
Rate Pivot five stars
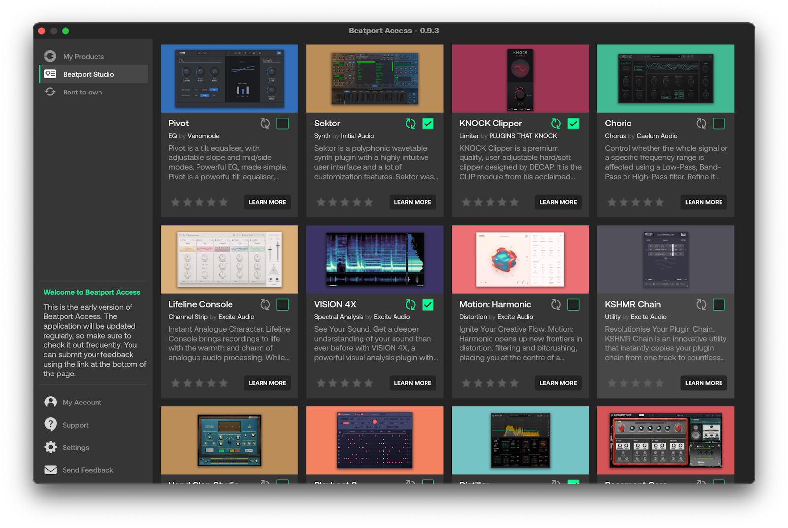(x=223, y=202)
